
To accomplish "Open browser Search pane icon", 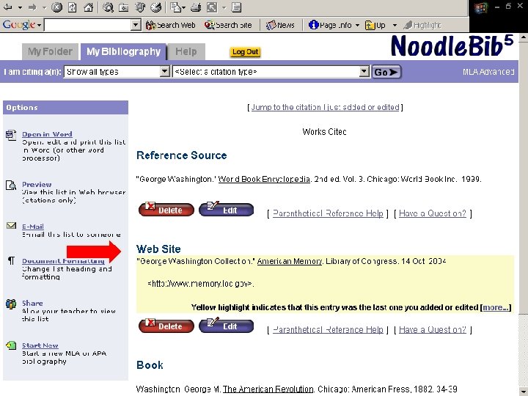I will point(108,7).
